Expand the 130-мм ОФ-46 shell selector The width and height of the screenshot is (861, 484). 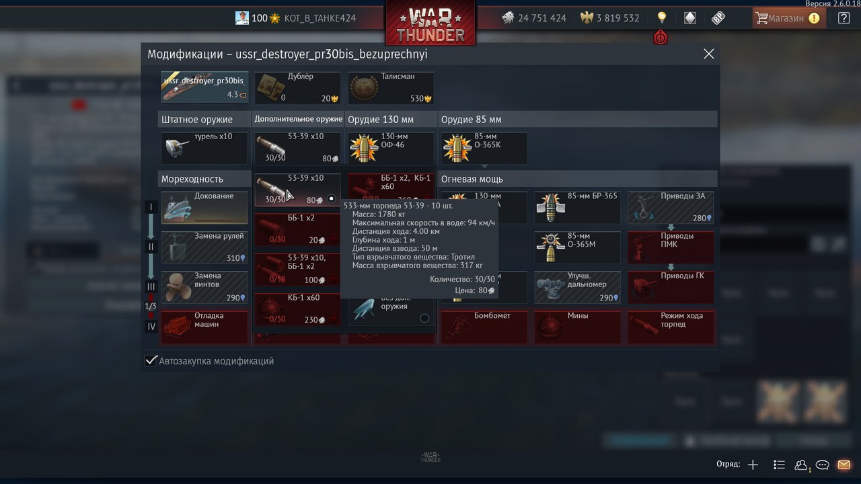pos(391,148)
